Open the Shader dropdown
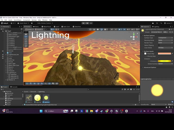This screenshot has height=130, width=174. (x=157, y=32)
